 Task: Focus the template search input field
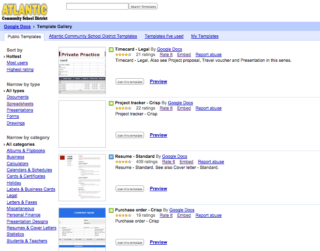pos(97,6)
